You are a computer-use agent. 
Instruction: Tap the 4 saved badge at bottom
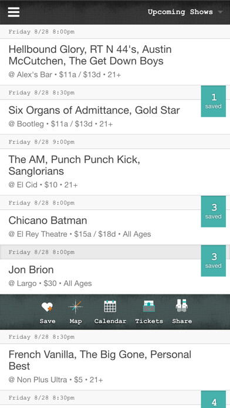point(214,399)
